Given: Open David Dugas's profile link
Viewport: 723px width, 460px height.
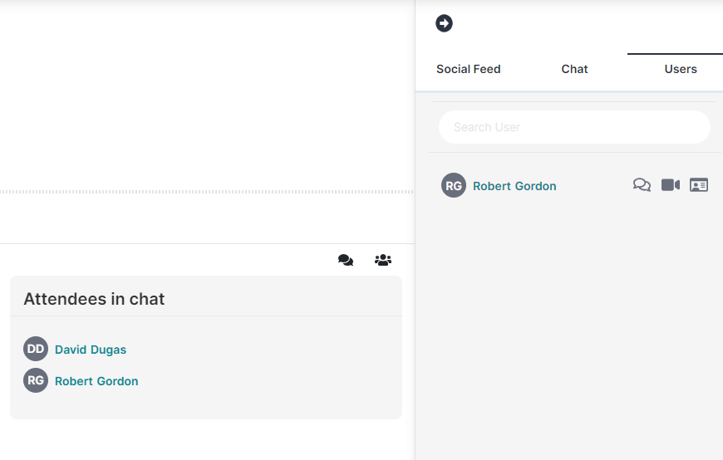Looking at the screenshot, I should 91,350.
